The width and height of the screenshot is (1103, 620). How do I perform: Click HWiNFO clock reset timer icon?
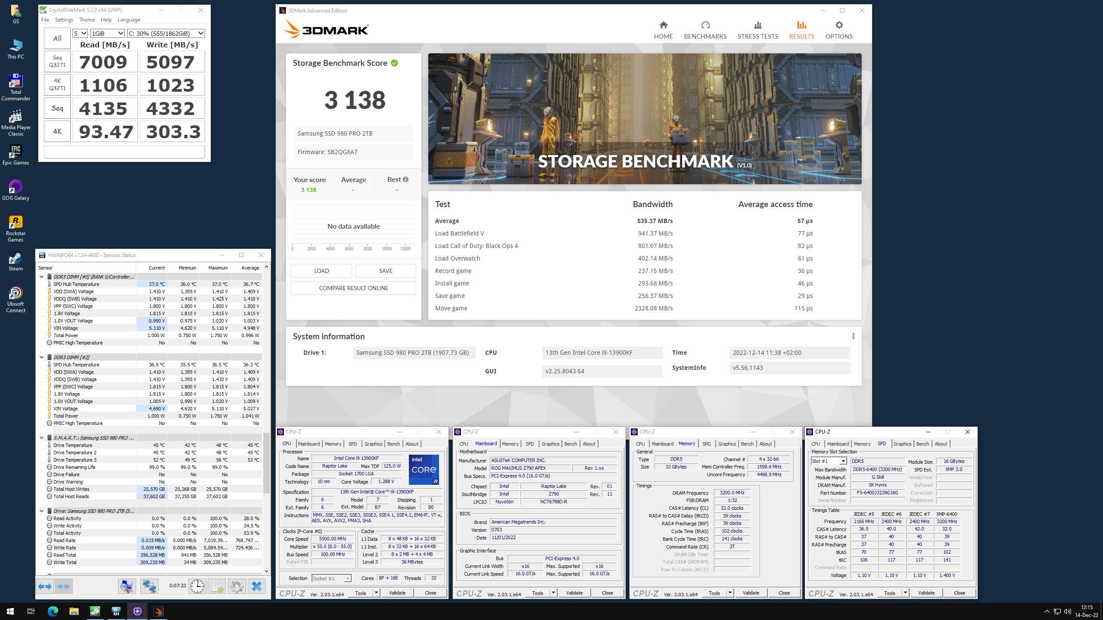pos(197,586)
